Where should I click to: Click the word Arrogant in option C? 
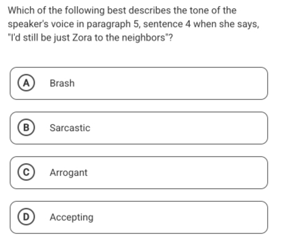(x=69, y=173)
